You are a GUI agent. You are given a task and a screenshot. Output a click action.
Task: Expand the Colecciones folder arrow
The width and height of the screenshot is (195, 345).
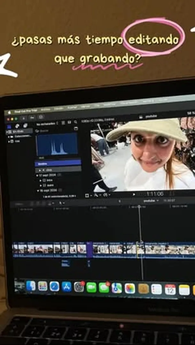(9, 137)
